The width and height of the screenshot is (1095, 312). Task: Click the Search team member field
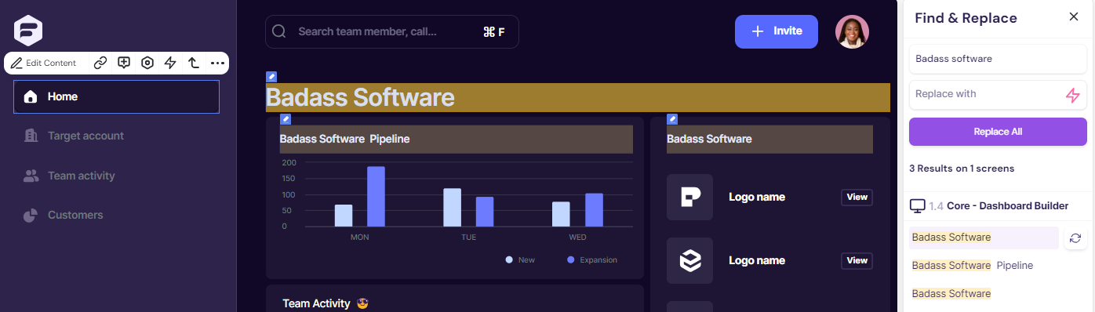point(392,31)
